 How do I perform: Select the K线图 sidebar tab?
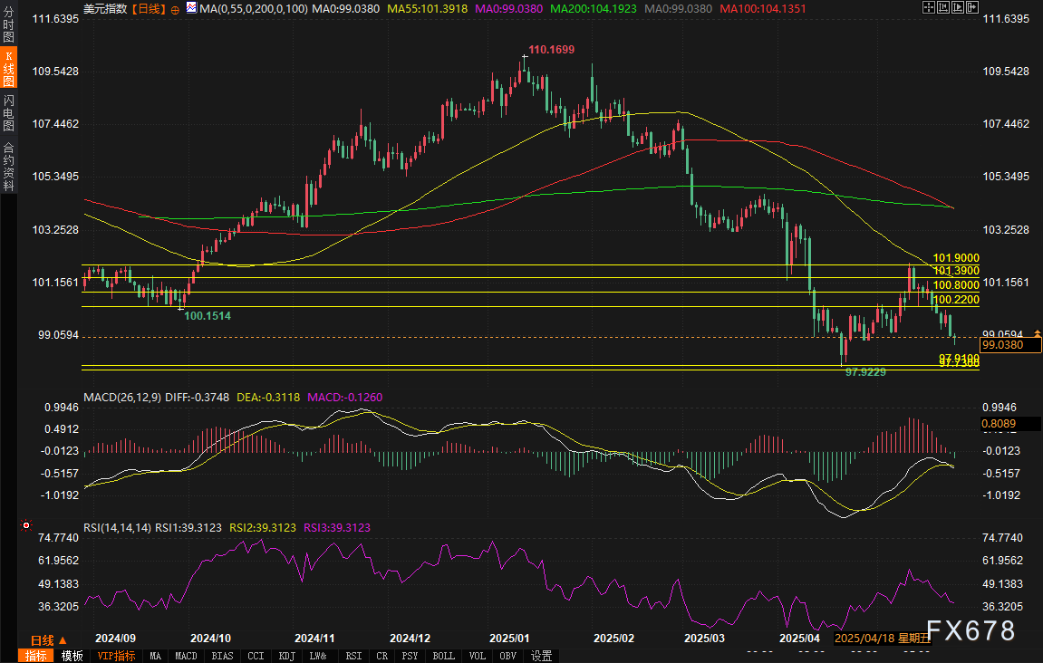[x=8, y=68]
